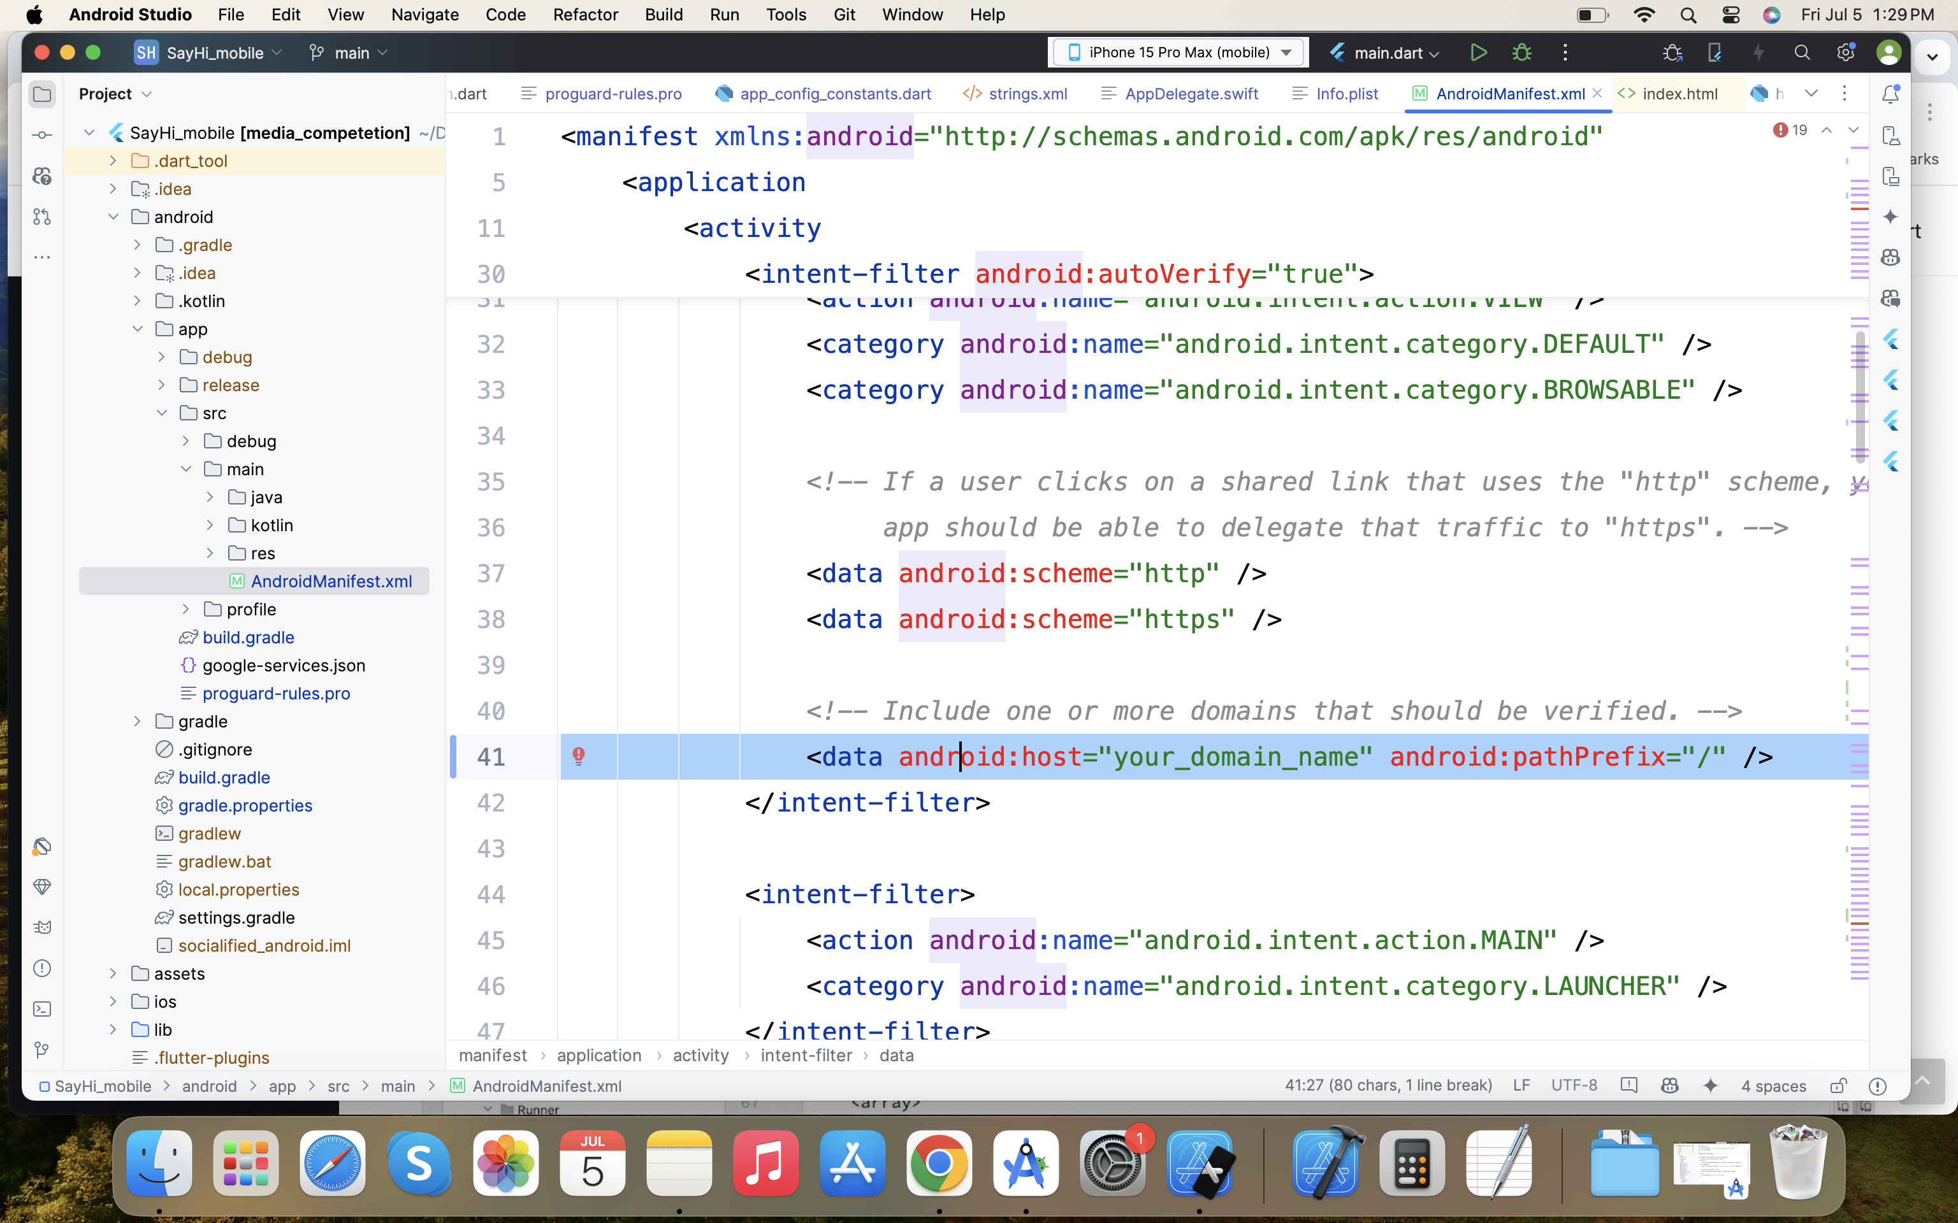Toggle file read-only lock icon in status bar

pyautogui.click(x=1838, y=1085)
